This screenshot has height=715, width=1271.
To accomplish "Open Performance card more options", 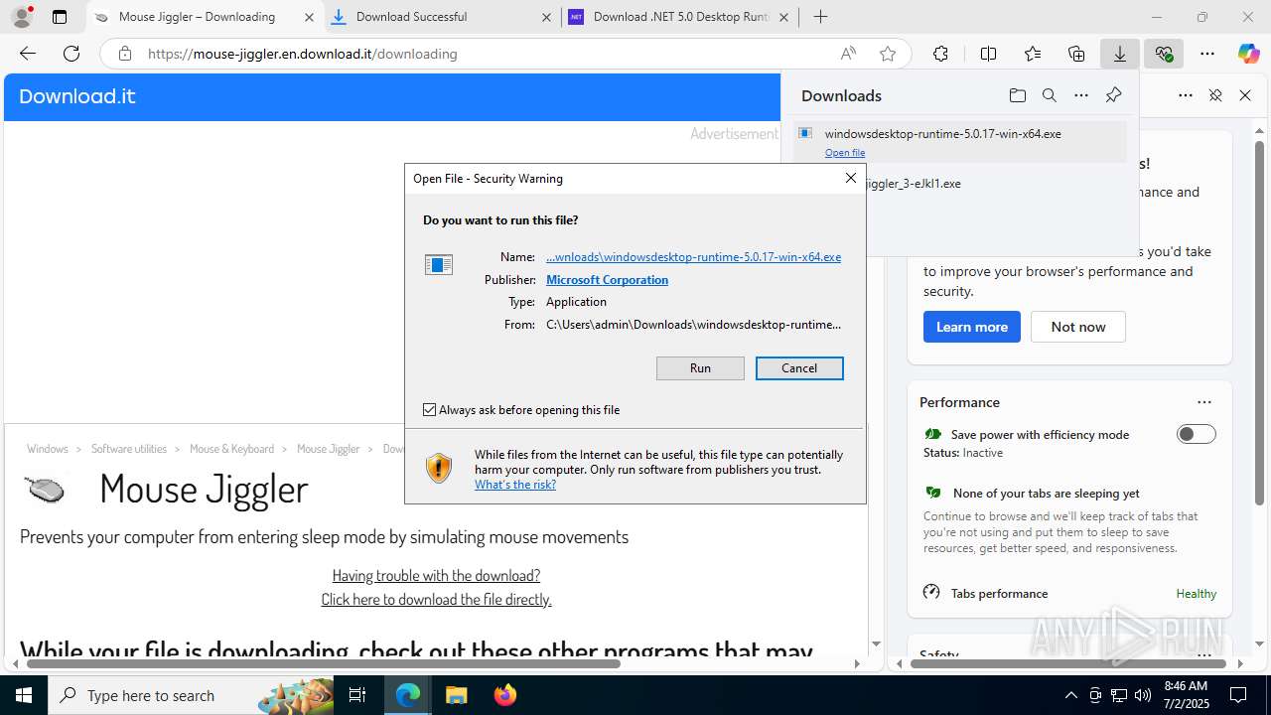I will click(1204, 402).
